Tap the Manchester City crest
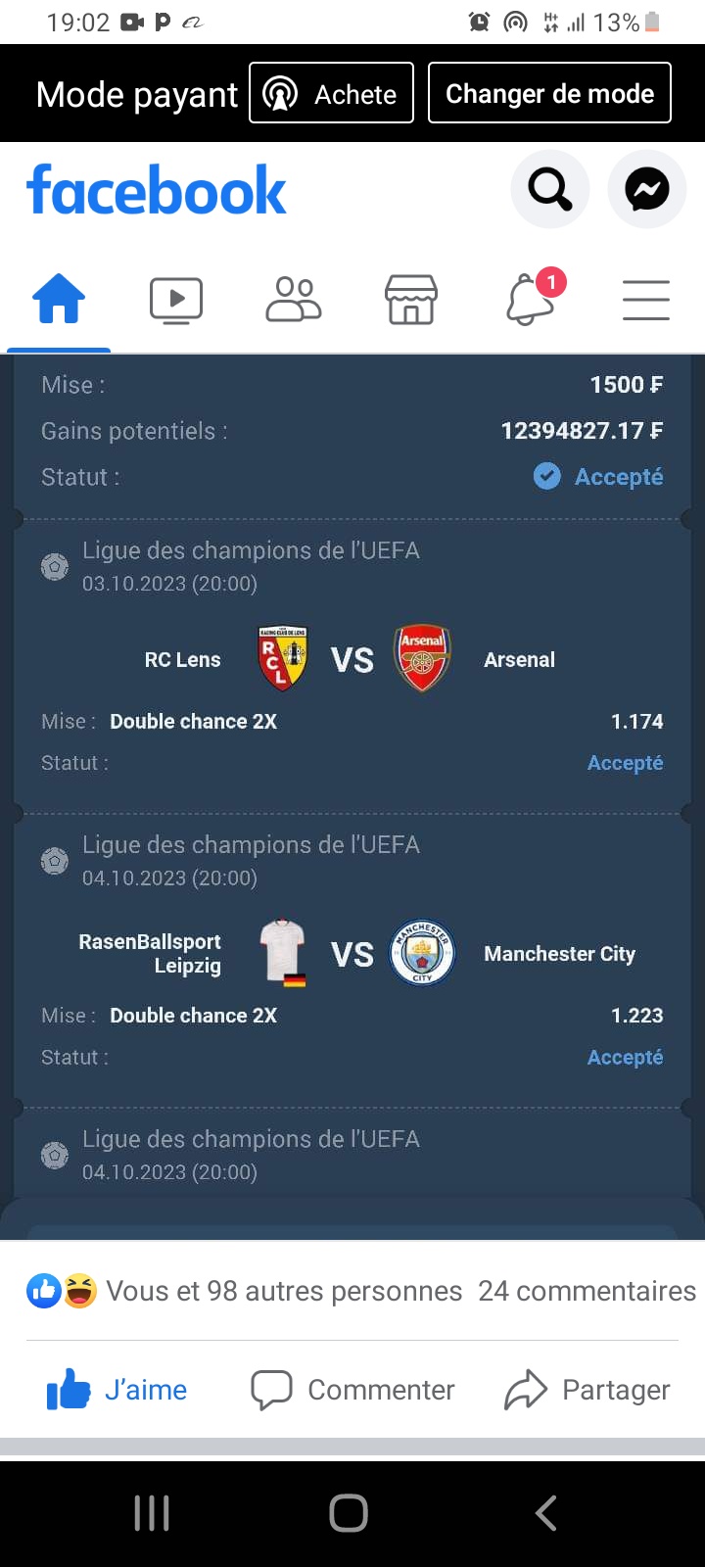 coord(422,952)
